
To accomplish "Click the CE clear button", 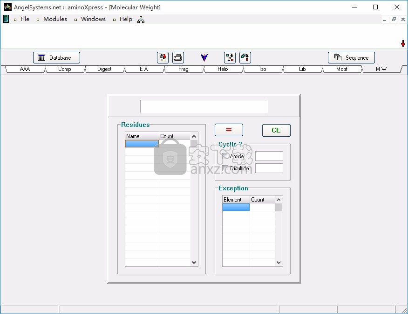I will 276,130.
